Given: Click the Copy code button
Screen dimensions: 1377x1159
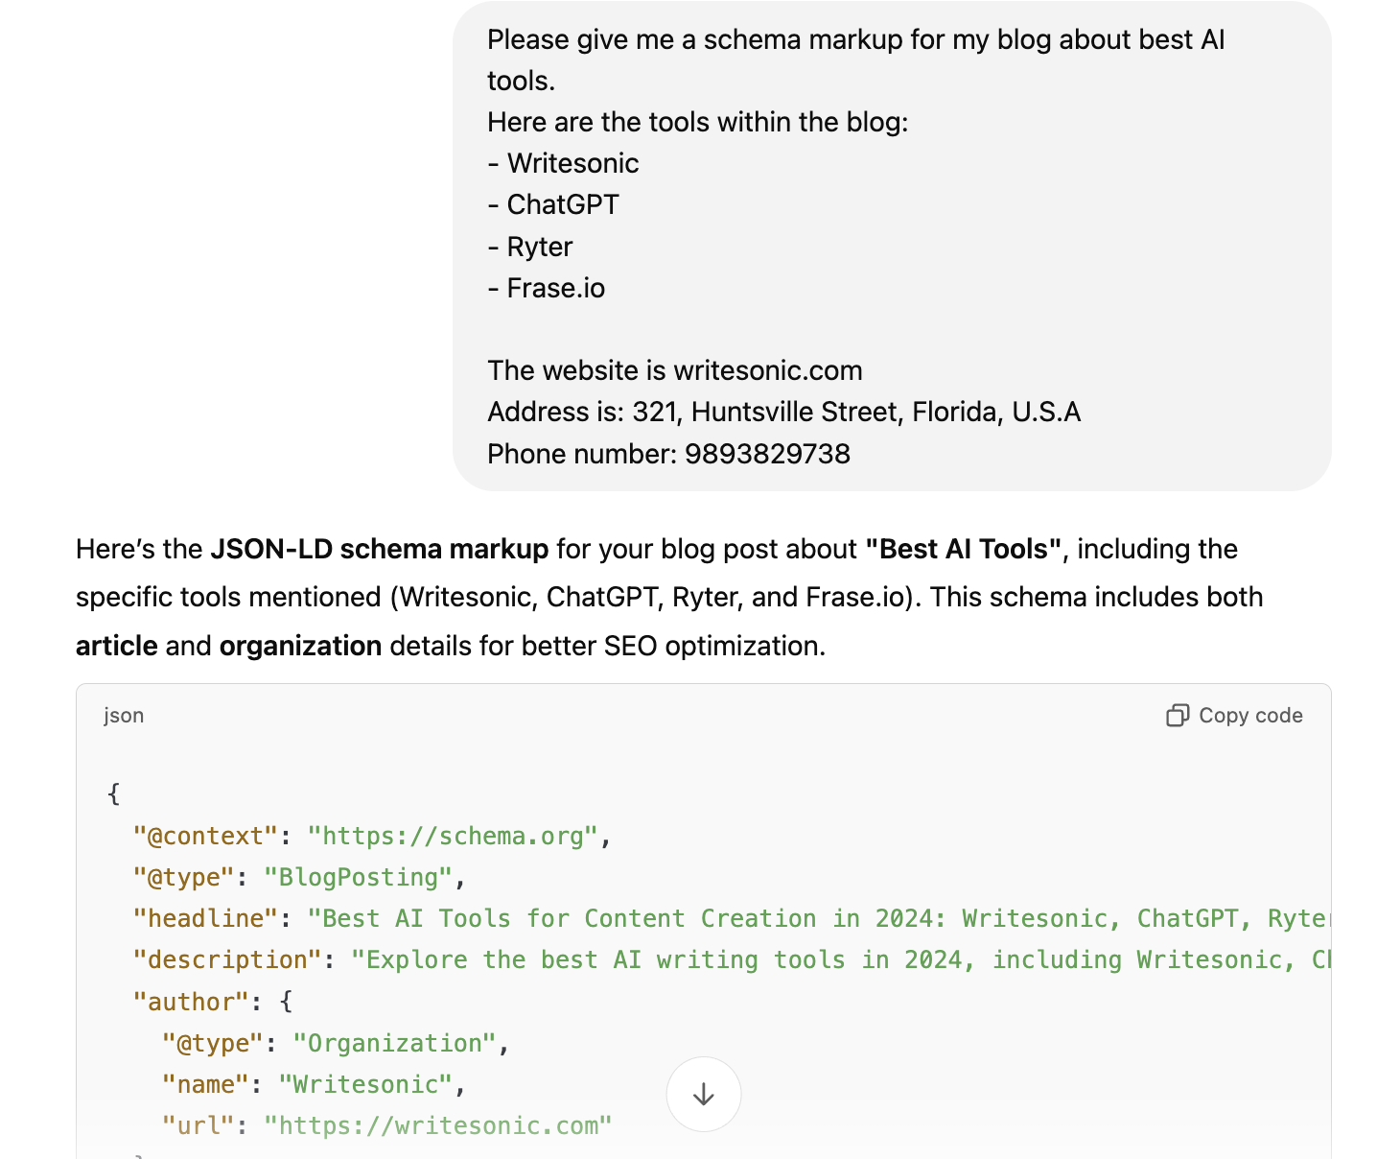Looking at the screenshot, I should [x=1234, y=716].
